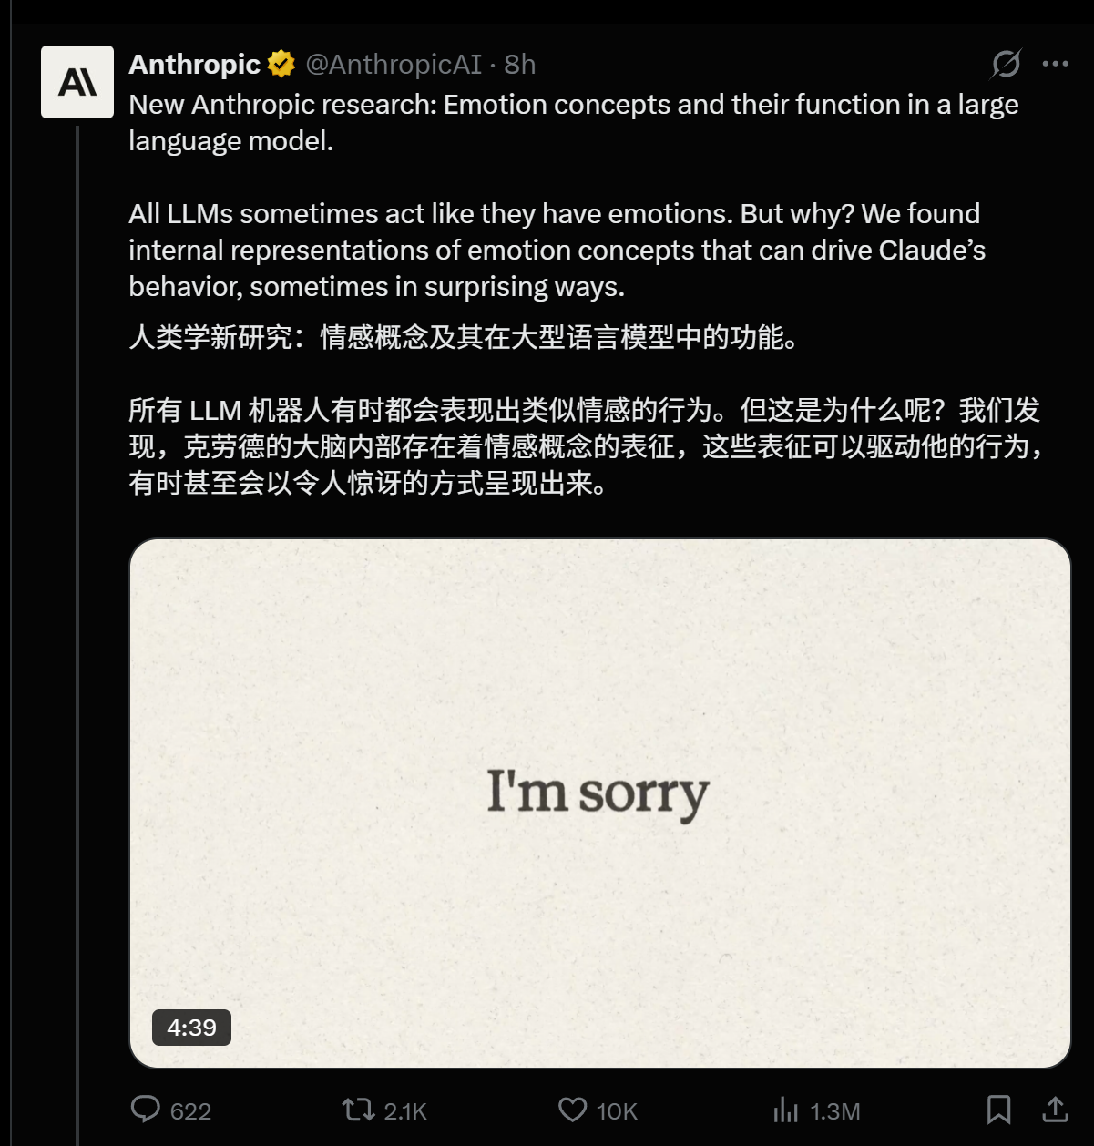
Task: Share the post via the share icon
Action: pyautogui.click(x=1057, y=1110)
